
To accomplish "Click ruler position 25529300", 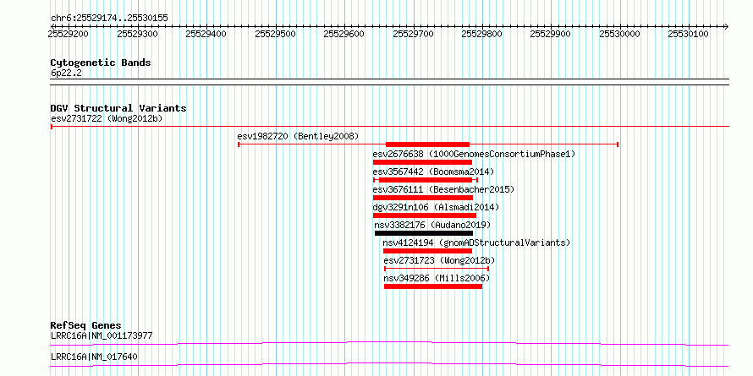I will (137, 34).
